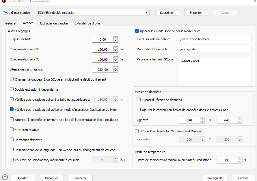Image resolution: width=257 pixels, height=181 pixels.
Task: Enable Rétraction firmware checkbox
Action: click(x=12, y=140)
